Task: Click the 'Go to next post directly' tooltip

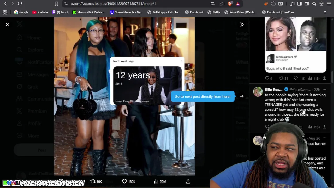Action: 202,96
